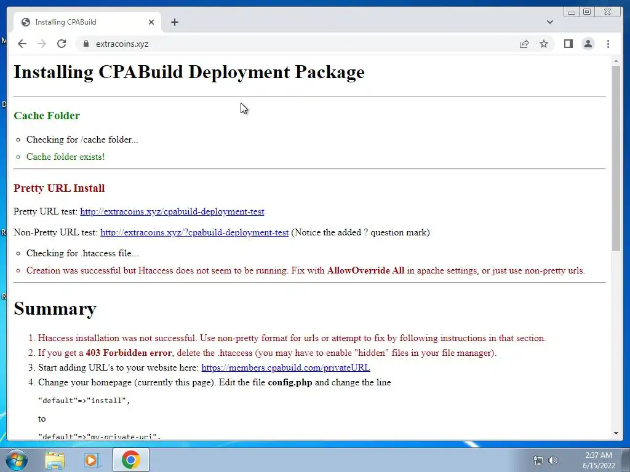Click the '403 Forbidden error' text
This screenshot has height=472, width=630.
pyautogui.click(x=129, y=353)
